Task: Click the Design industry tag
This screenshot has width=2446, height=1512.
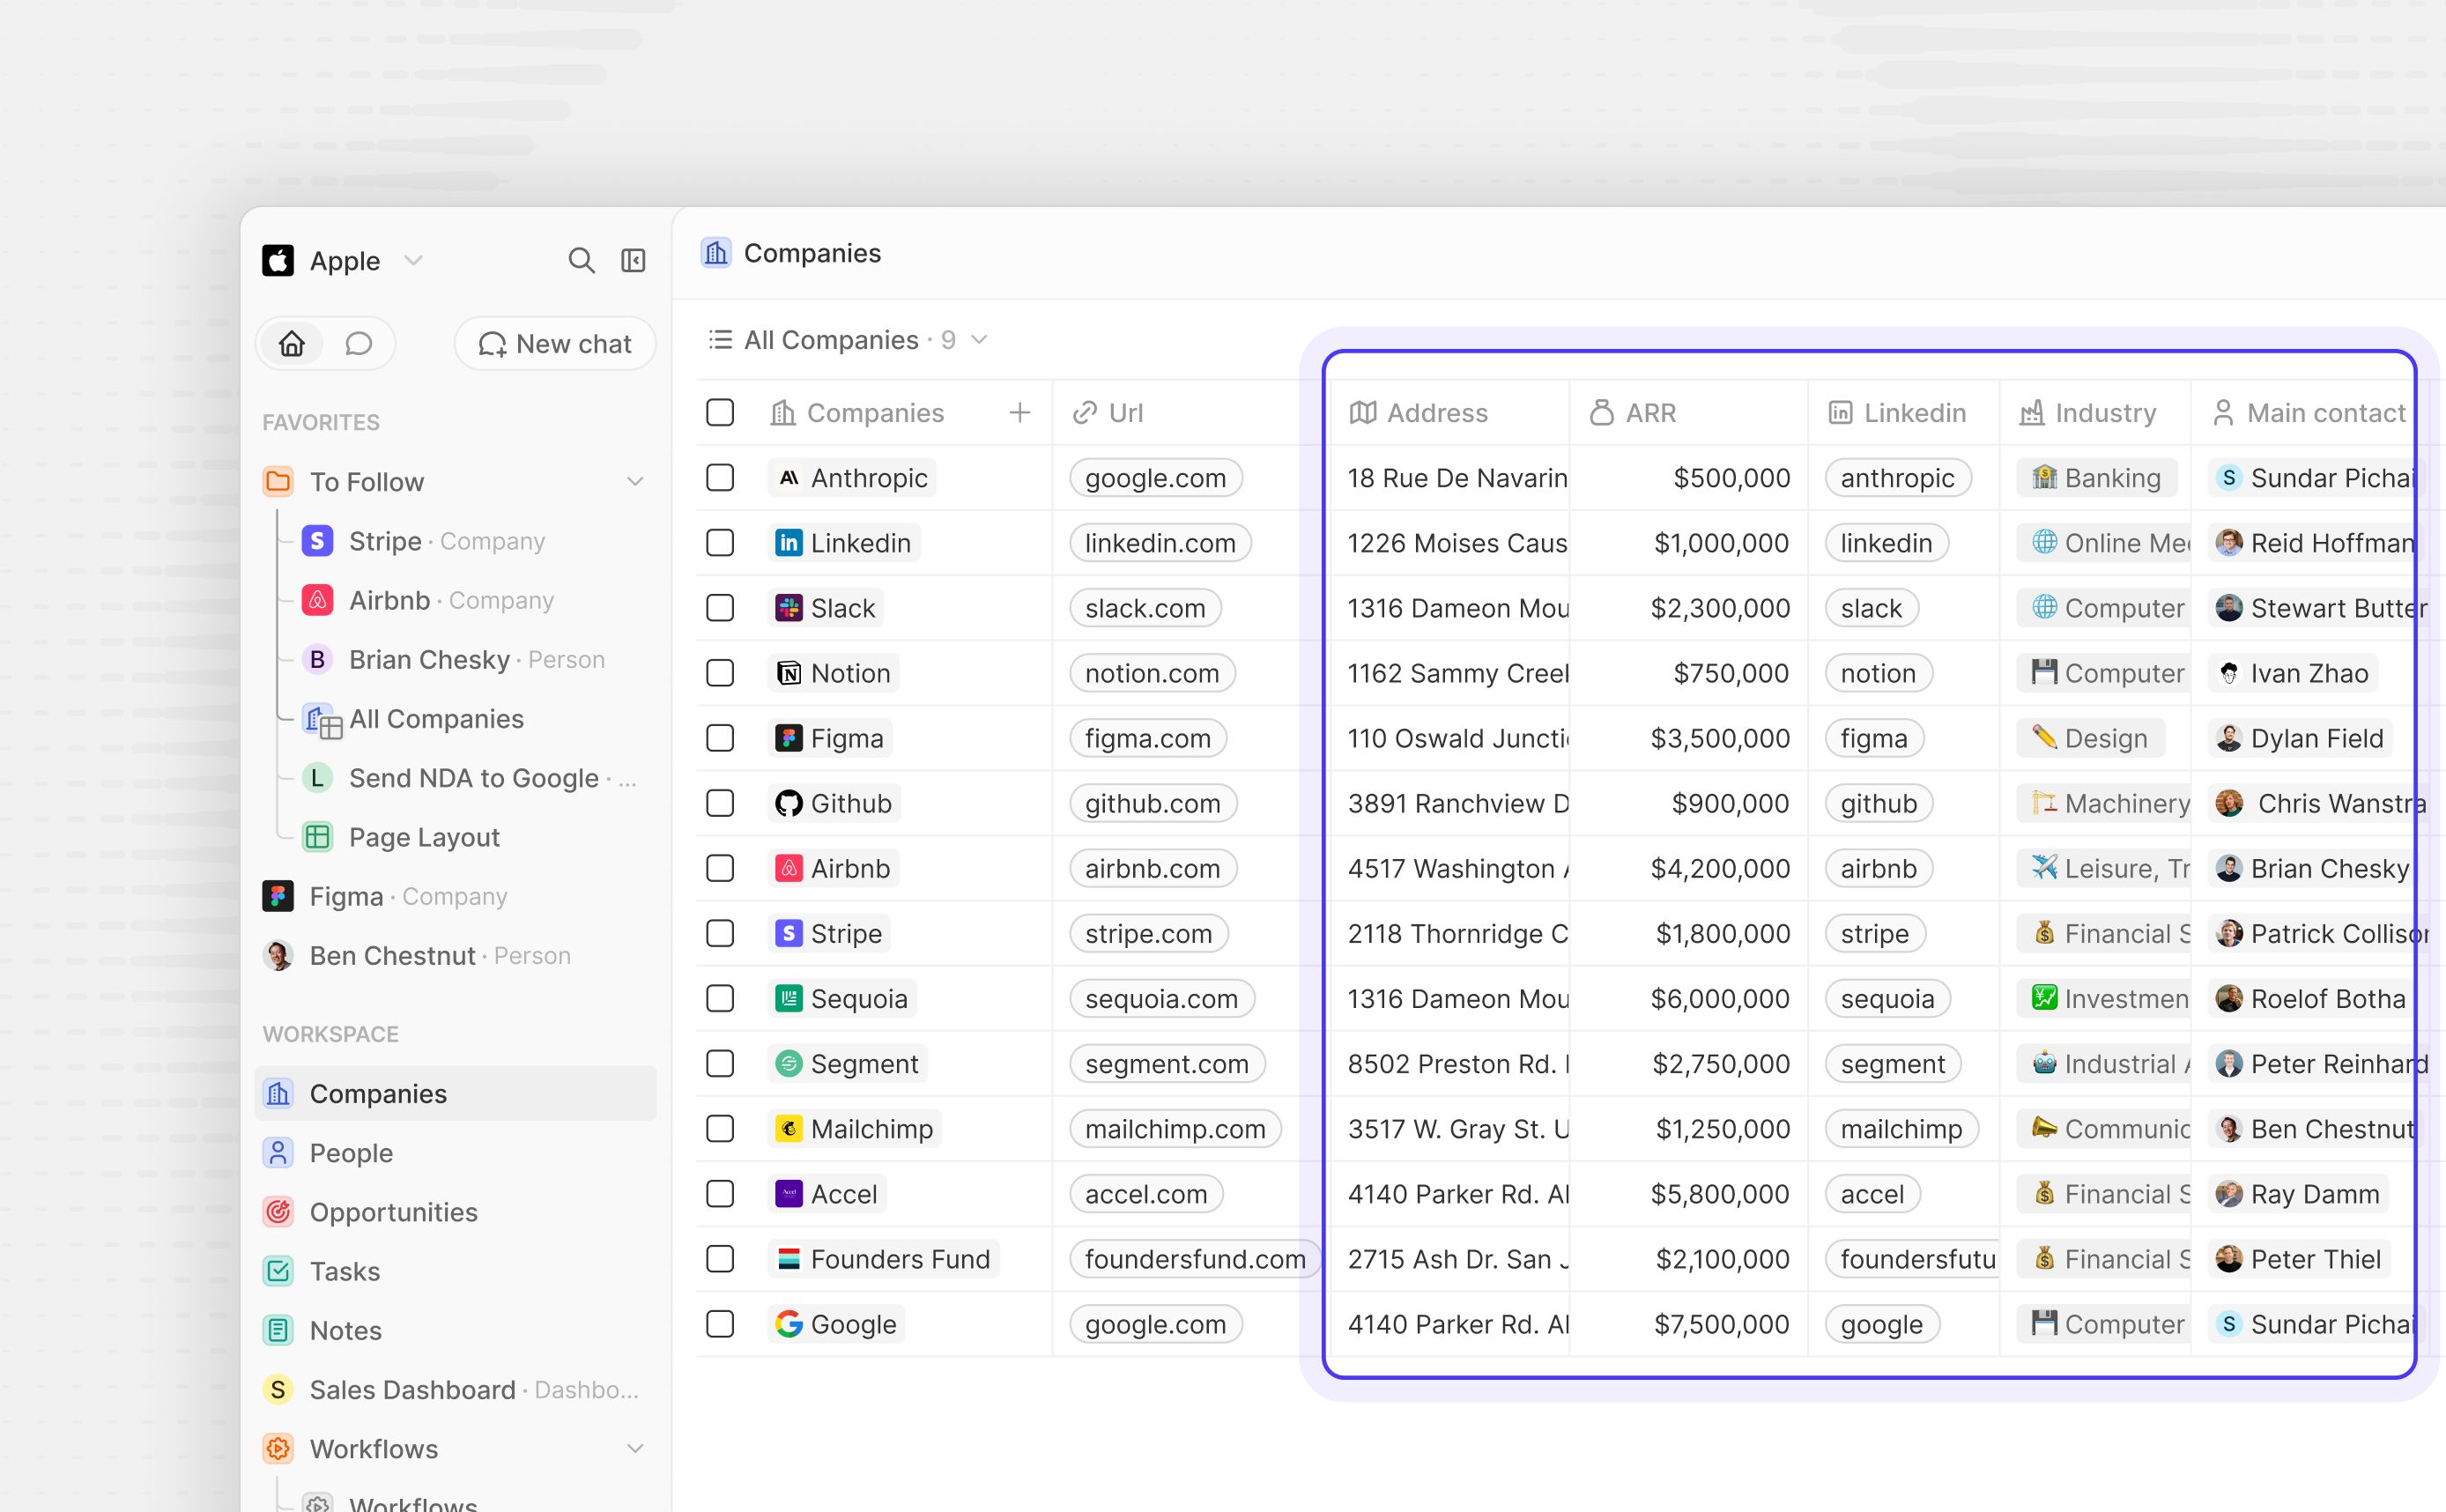Action: pyautogui.click(x=2090, y=738)
